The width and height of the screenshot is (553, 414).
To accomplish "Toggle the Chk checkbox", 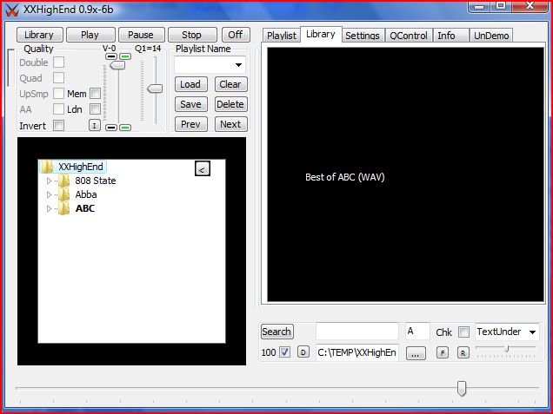I will (463, 332).
